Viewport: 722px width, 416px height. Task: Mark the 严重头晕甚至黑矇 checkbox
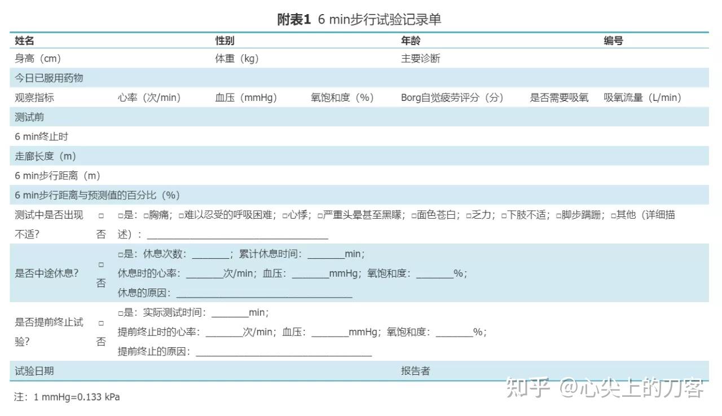click(x=320, y=215)
